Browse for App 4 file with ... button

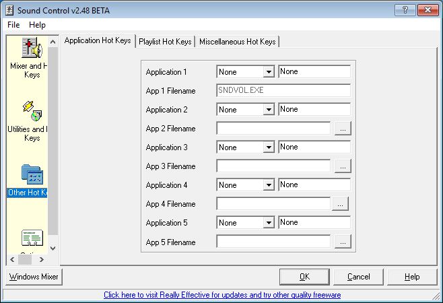tap(340, 204)
